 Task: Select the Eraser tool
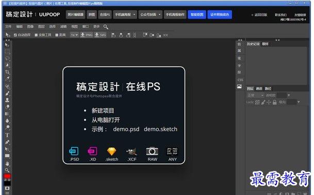point(7,107)
